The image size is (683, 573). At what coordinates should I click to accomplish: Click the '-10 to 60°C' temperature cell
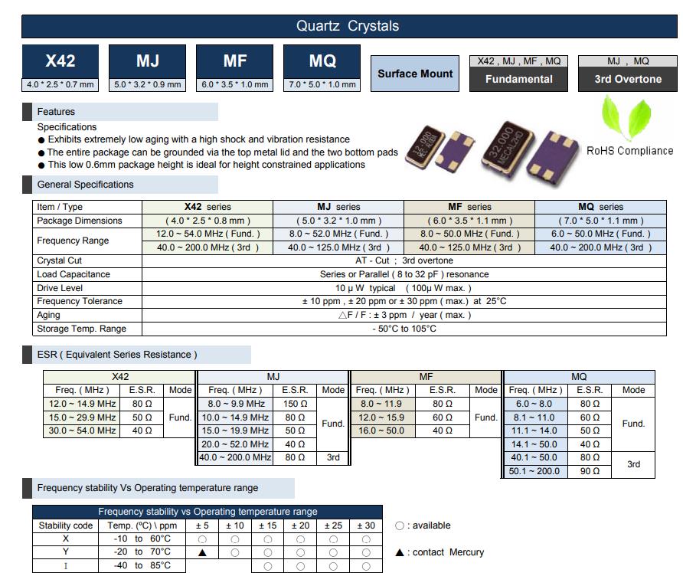(142, 539)
